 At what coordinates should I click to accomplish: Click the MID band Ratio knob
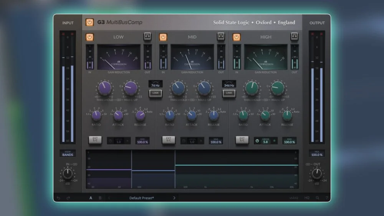coord(170,115)
